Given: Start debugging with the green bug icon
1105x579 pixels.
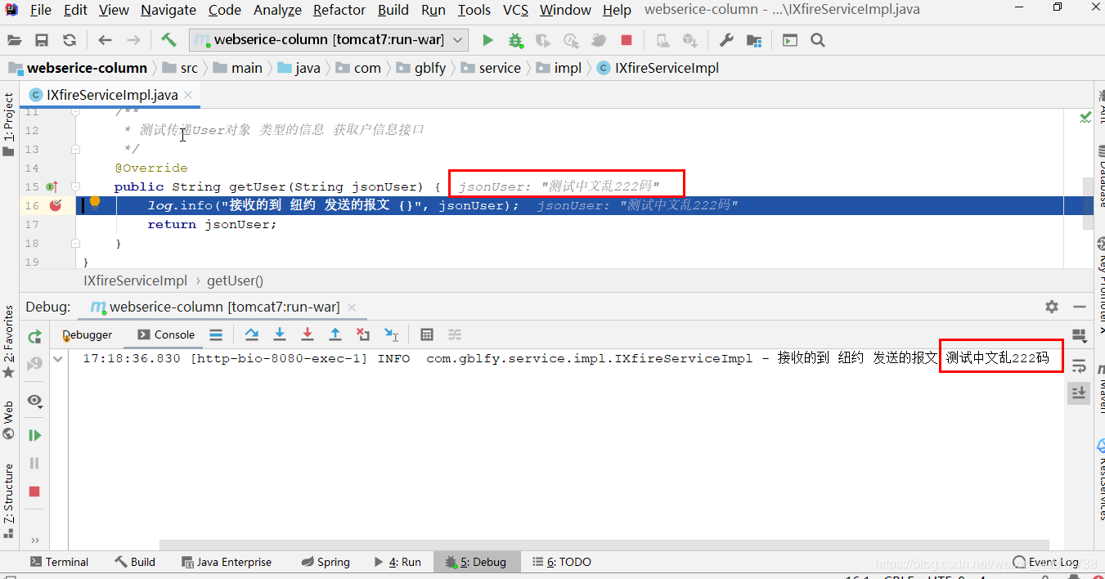Looking at the screenshot, I should point(515,40).
